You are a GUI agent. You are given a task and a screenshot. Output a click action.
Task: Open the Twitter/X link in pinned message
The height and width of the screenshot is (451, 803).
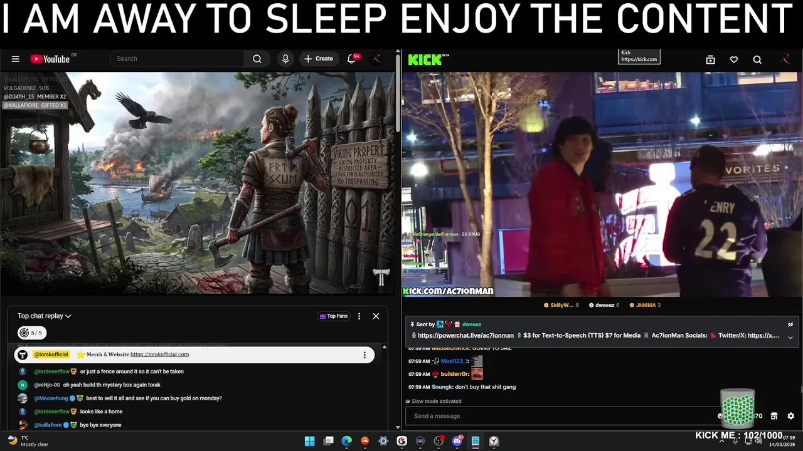click(x=763, y=336)
